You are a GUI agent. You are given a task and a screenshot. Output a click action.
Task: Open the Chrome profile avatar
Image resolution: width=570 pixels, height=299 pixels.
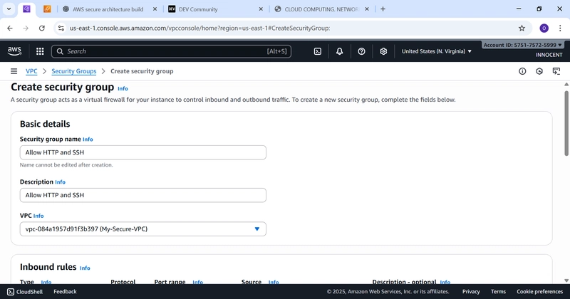coord(544,28)
